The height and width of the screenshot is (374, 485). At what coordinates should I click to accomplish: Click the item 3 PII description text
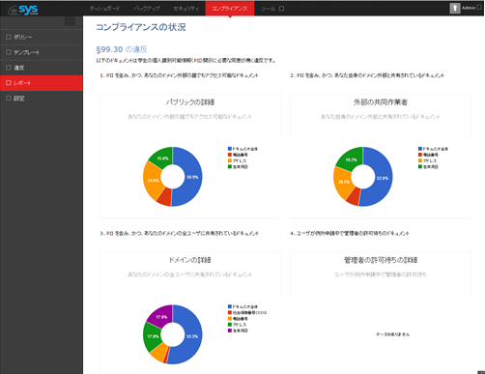179,233
